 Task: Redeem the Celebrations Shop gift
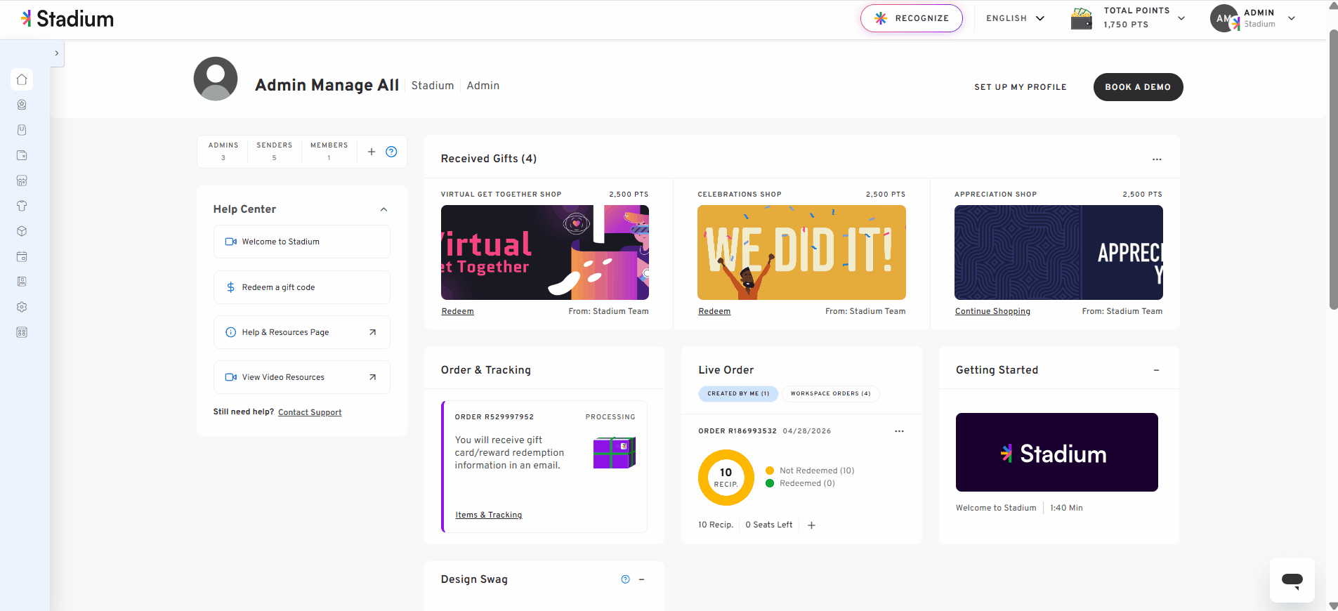[714, 311]
